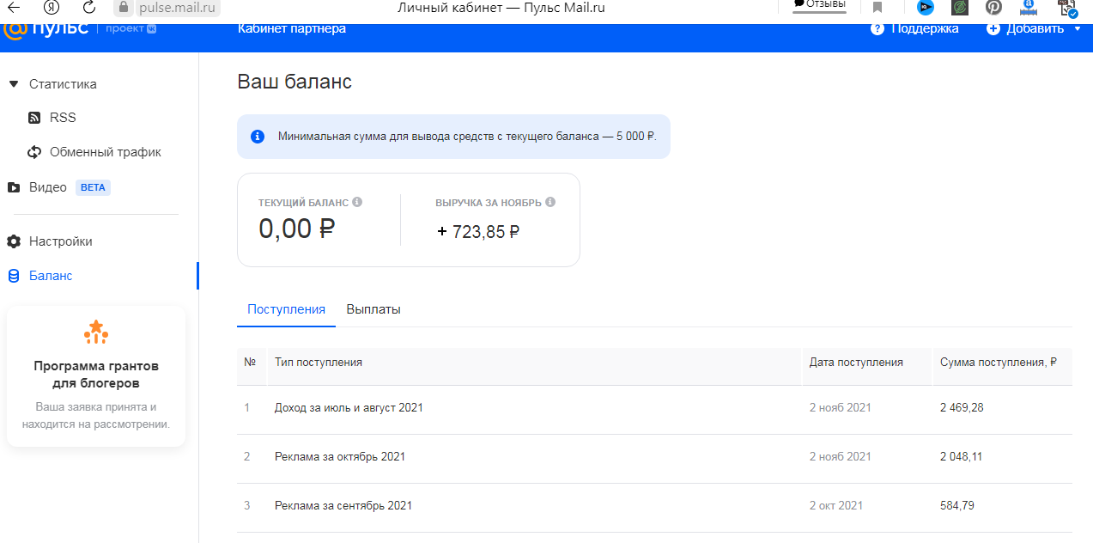Bookmark the page with the bookmark icon

(x=877, y=8)
